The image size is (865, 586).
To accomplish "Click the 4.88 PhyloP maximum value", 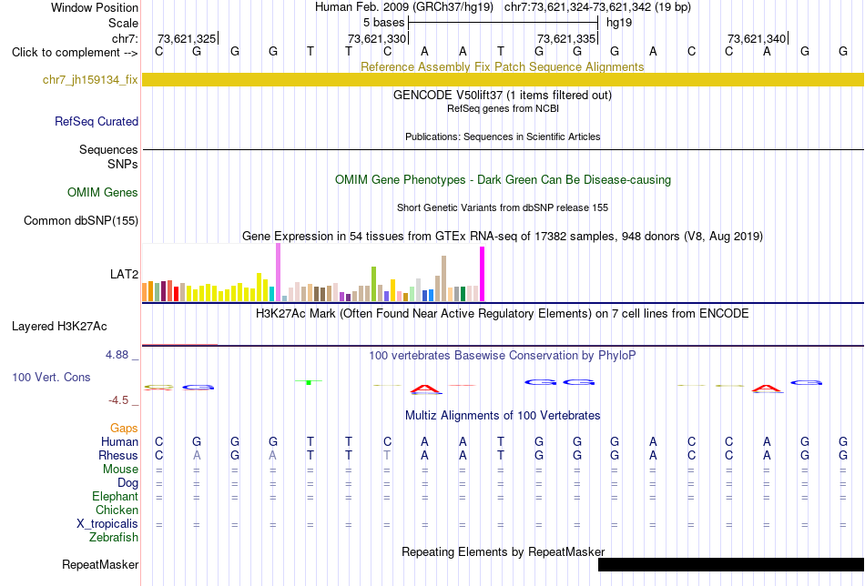I will tap(117, 355).
